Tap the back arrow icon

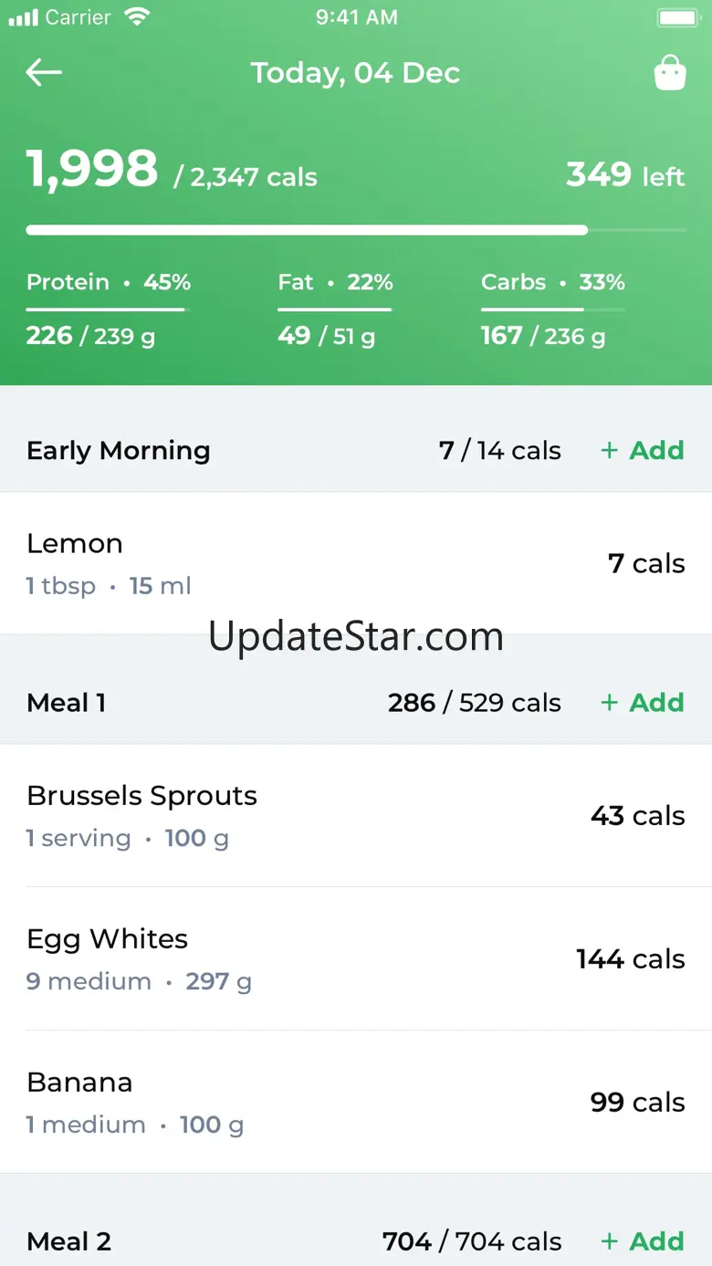pyautogui.click(x=44, y=73)
